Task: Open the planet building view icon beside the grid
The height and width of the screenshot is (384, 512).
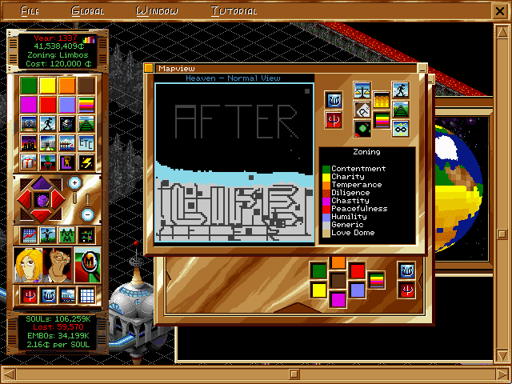Action: pos(67,295)
